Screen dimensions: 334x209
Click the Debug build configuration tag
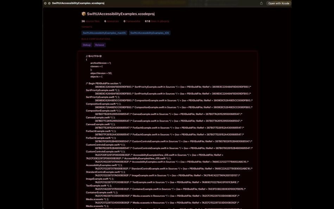click(x=86, y=45)
